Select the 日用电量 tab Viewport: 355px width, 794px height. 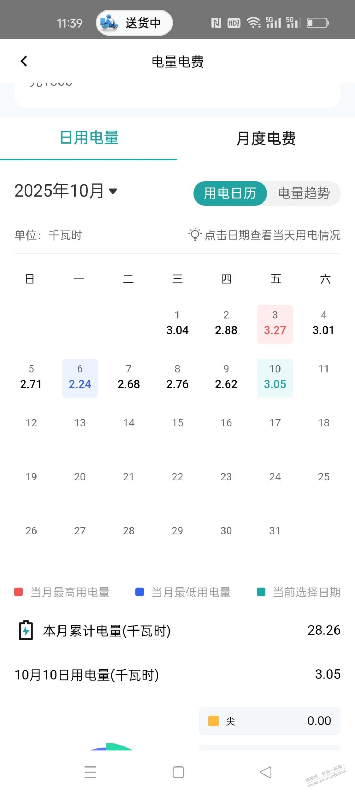(x=89, y=138)
